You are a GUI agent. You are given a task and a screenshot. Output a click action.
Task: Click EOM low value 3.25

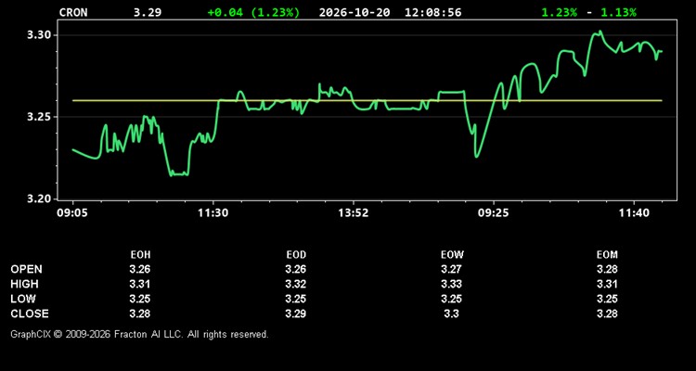pos(607,299)
